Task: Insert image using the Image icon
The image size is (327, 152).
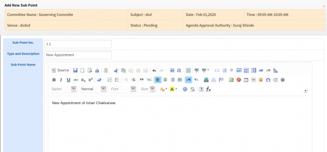Action: tap(231, 80)
